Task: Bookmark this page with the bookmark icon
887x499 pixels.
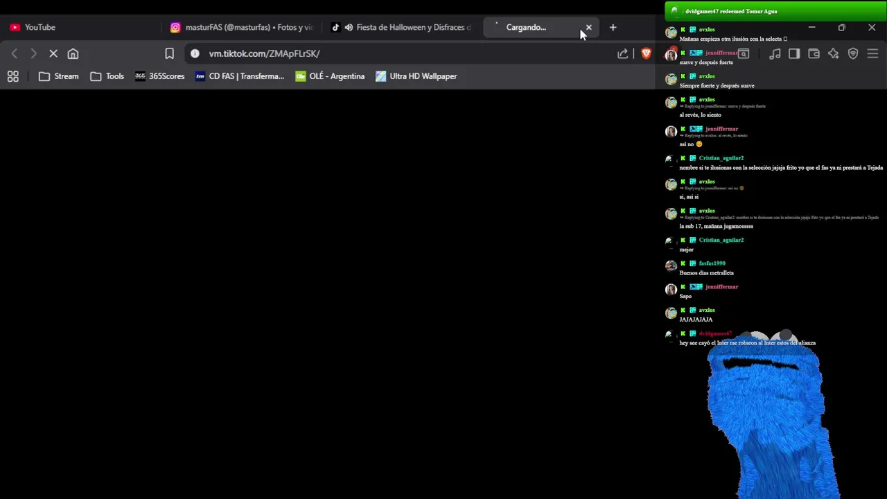Action: point(169,53)
